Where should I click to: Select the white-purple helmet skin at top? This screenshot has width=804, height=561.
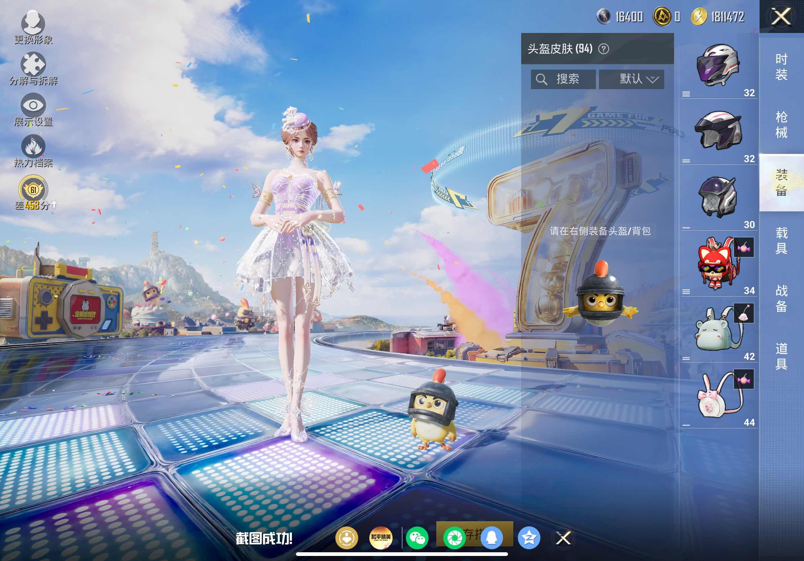click(x=718, y=66)
